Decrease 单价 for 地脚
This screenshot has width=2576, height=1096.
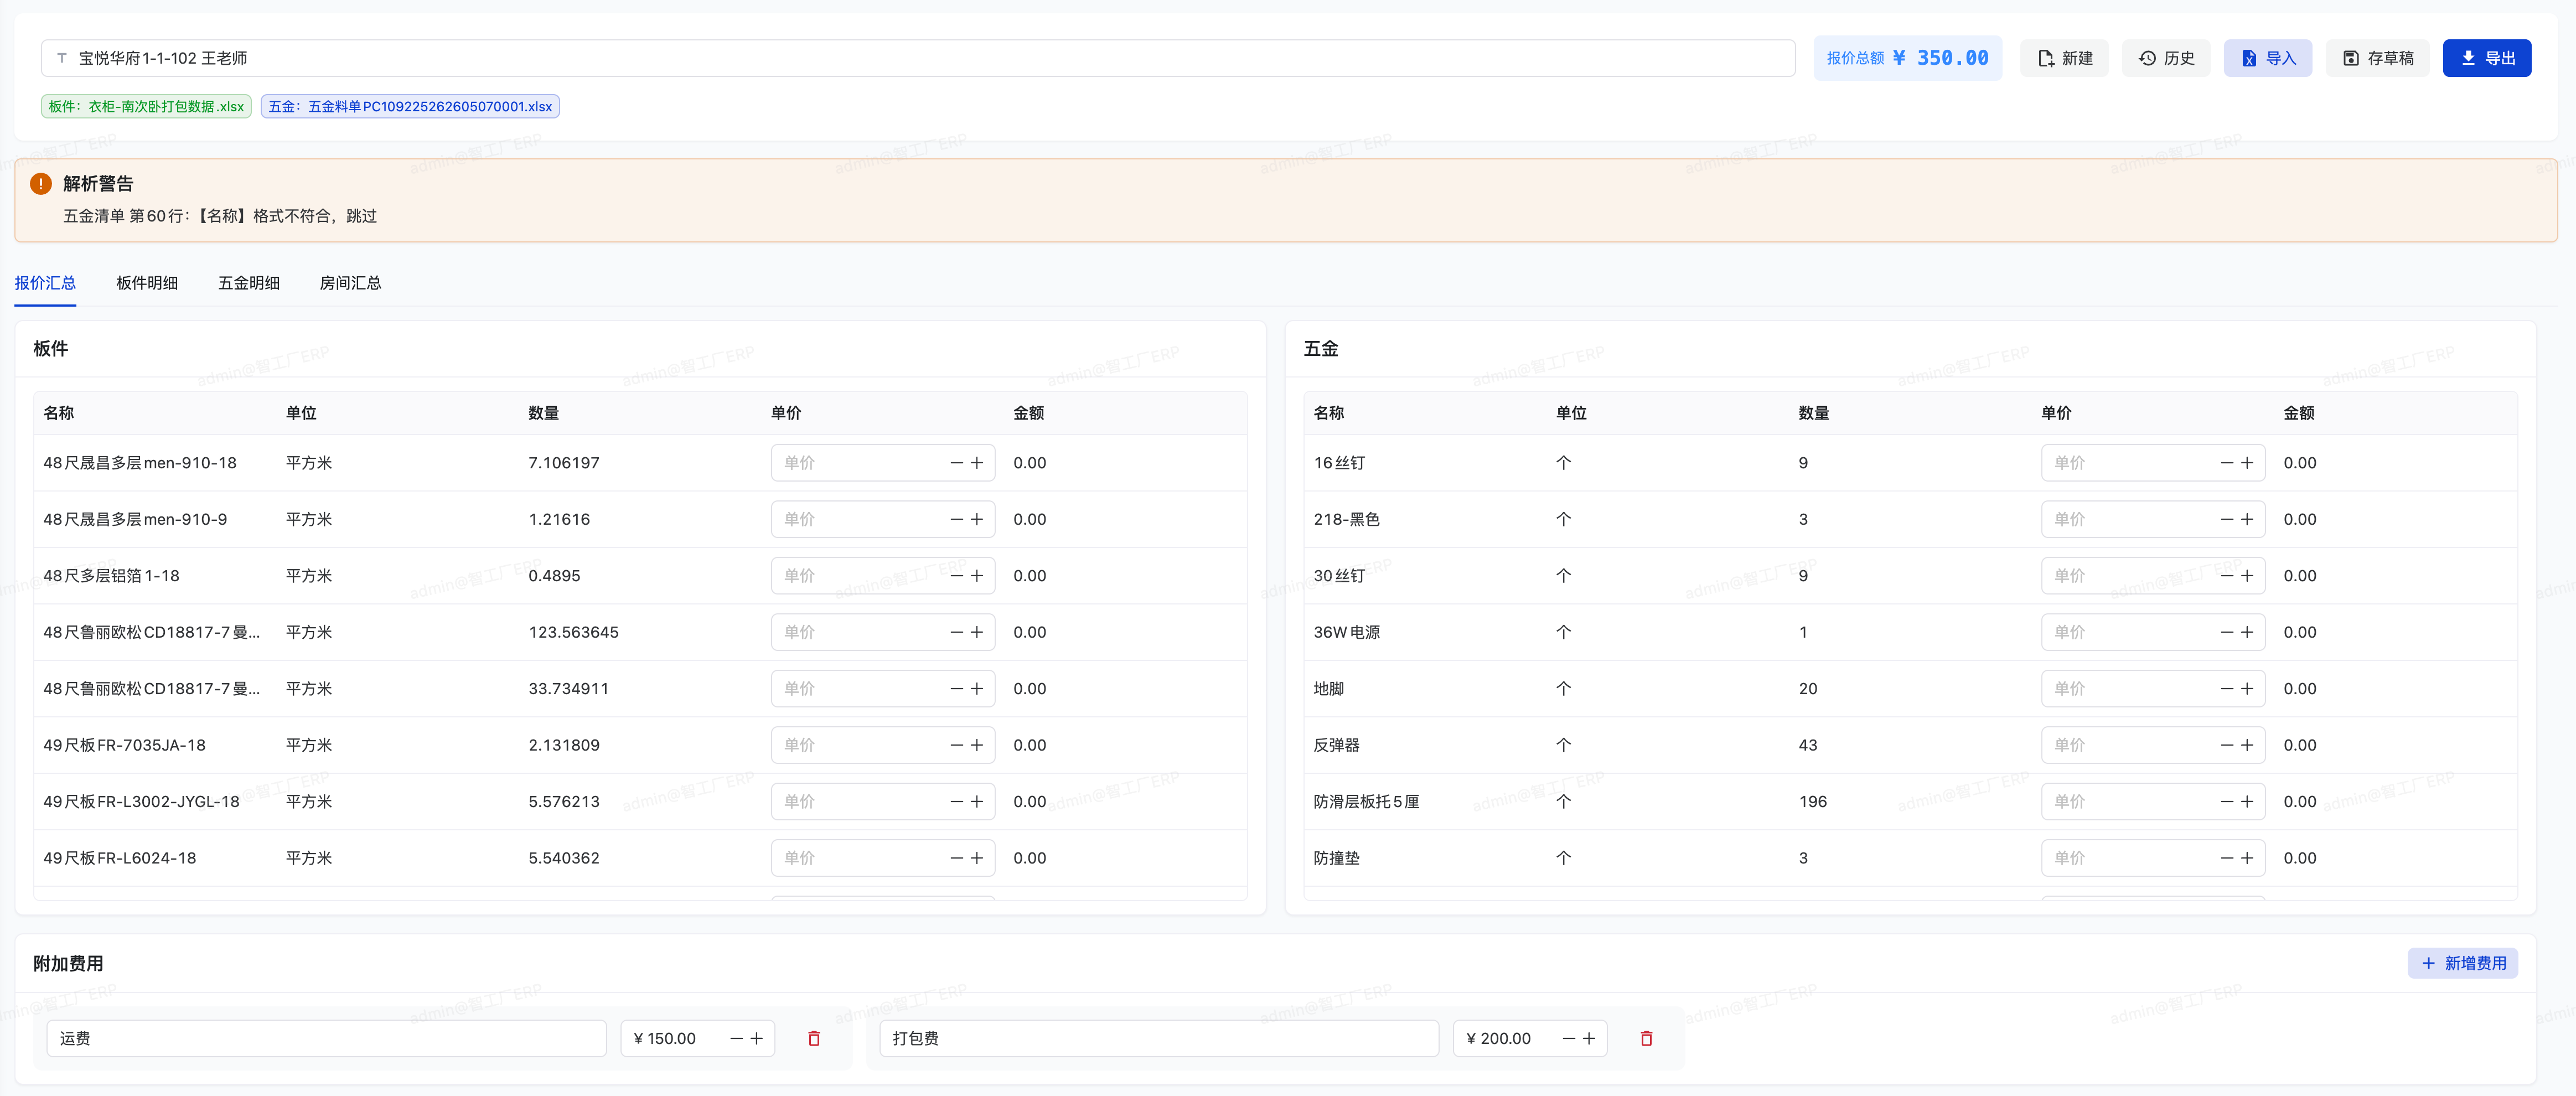pyautogui.click(x=2226, y=689)
